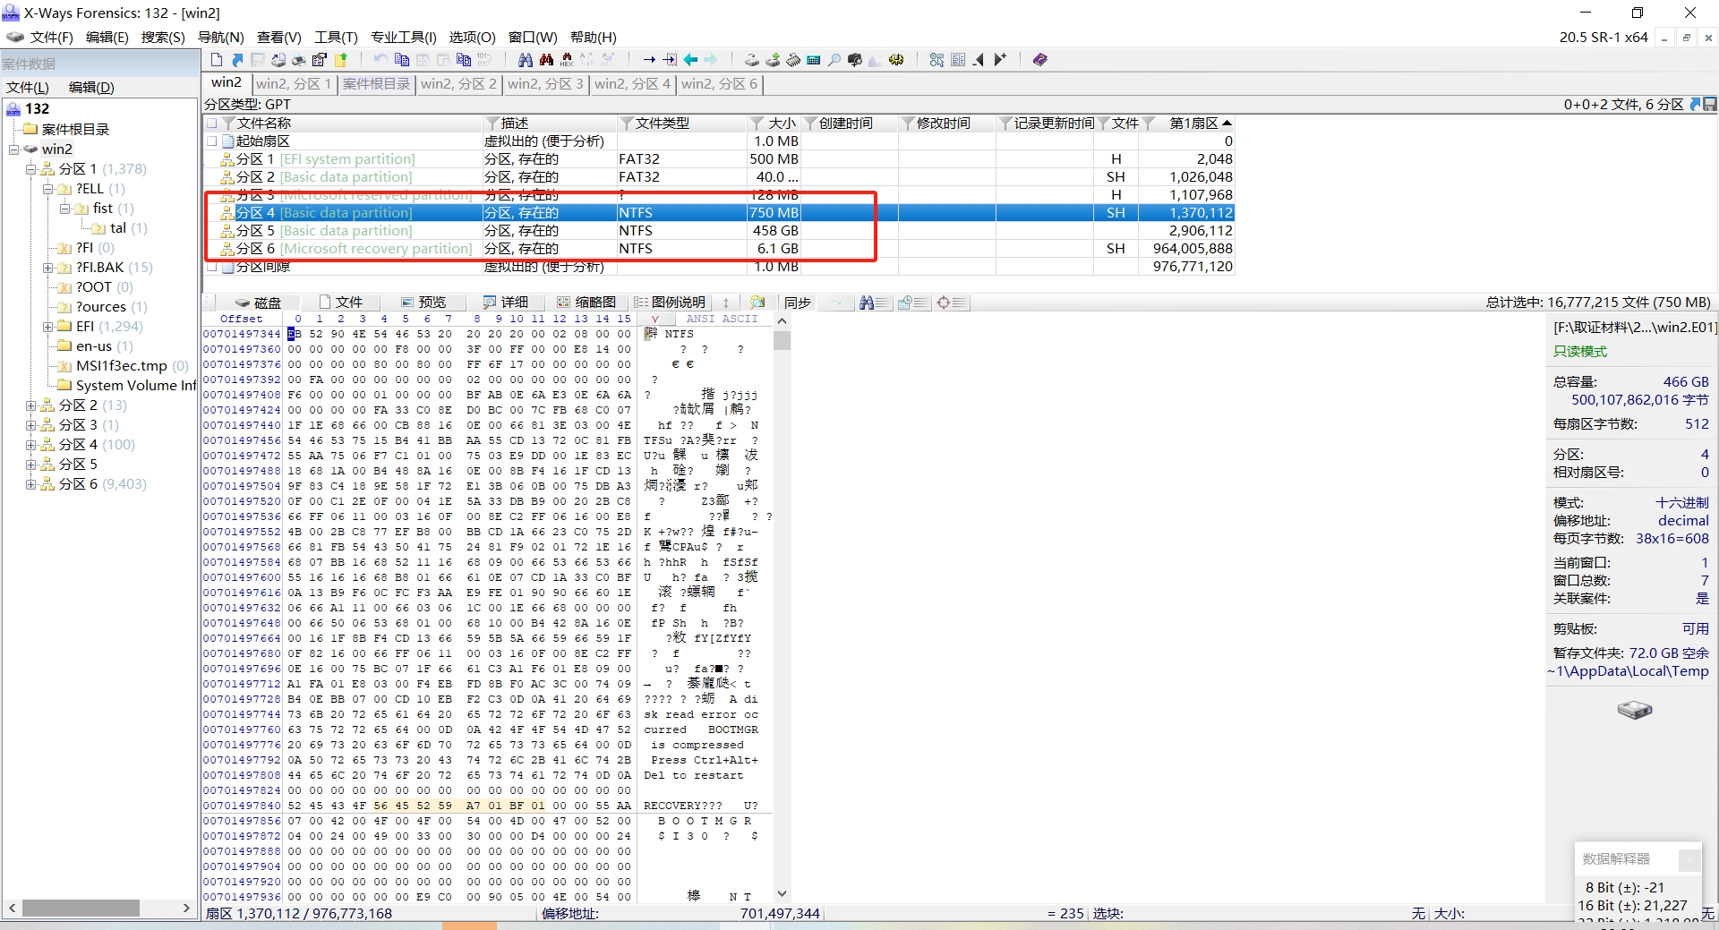Check the 分区间隙 row checkbox

coord(212,267)
